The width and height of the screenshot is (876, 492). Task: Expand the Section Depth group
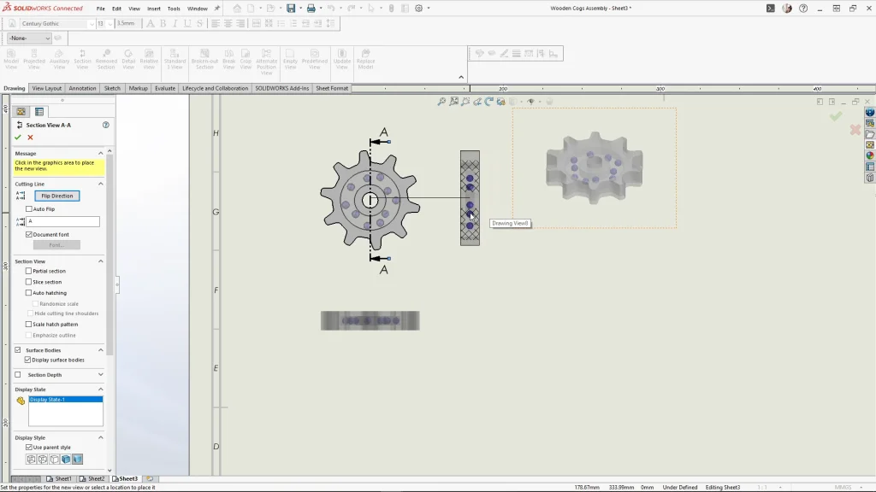pyautogui.click(x=101, y=375)
